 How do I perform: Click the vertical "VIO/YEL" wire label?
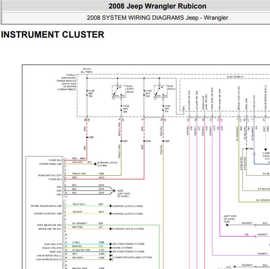188,131
